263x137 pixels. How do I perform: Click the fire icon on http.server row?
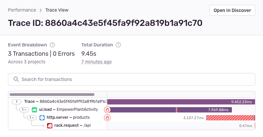tap(107, 118)
